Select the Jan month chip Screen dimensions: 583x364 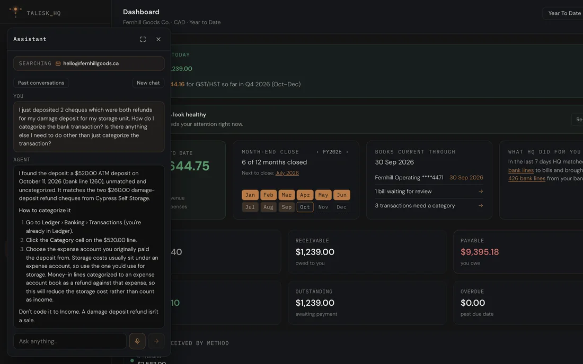point(250,195)
